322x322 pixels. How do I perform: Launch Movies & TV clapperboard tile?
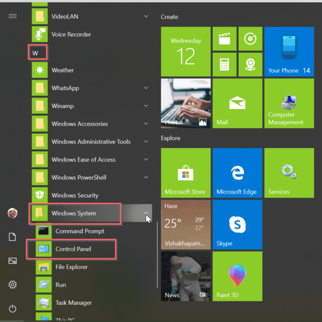[x=224, y=39]
